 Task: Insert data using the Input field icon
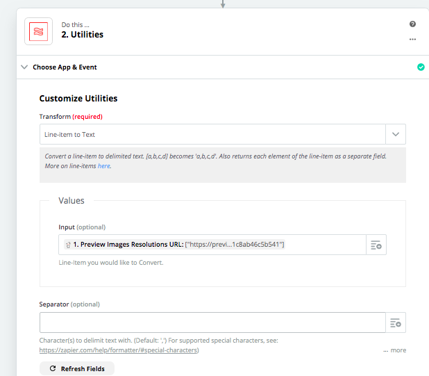click(x=376, y=245)
